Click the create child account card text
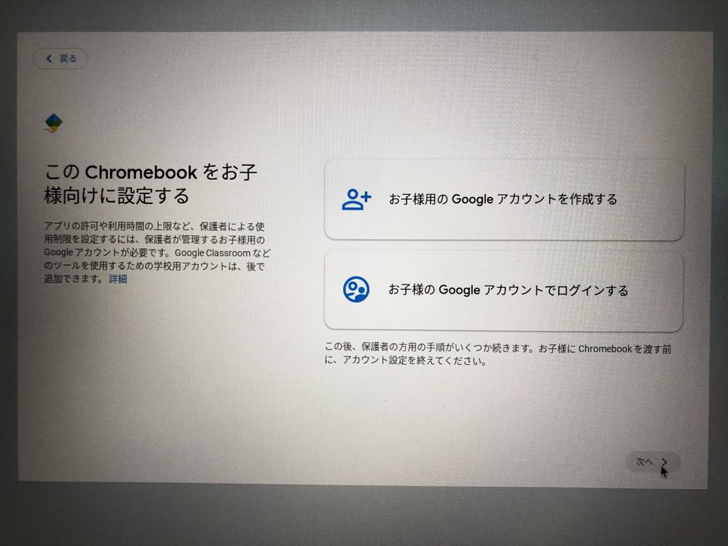 click(x=503, y=199)
